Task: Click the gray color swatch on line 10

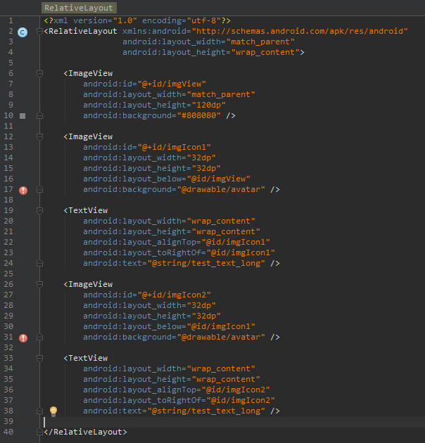Action: [x=23, y=116]
